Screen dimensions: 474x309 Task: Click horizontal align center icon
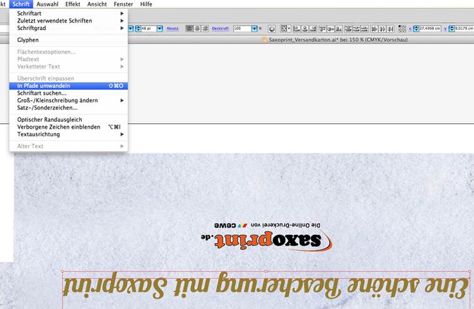305,29
